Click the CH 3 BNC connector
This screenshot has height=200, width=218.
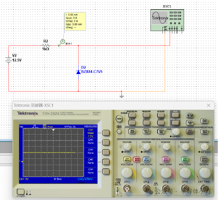pyautogui.click(x=165, y=189)
